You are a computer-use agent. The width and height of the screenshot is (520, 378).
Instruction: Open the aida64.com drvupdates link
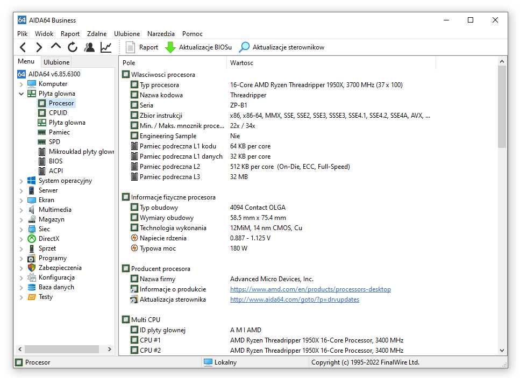(295, 299)
